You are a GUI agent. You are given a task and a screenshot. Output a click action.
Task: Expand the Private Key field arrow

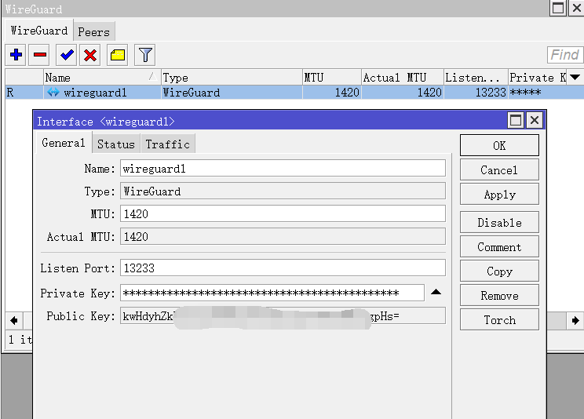[x=436, y=293]
